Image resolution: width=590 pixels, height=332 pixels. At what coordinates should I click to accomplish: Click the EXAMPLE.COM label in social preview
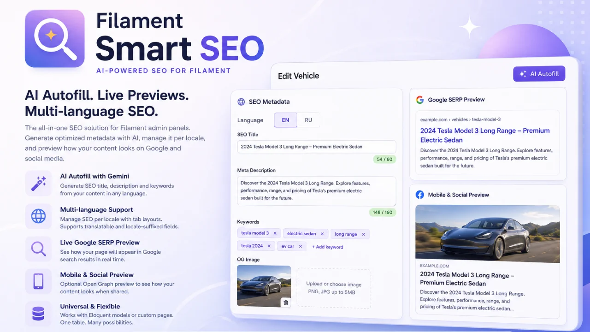click(x=435, y=266)
